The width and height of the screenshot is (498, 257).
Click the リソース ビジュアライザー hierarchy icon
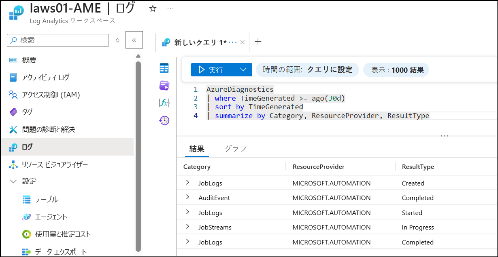[13, 165]
